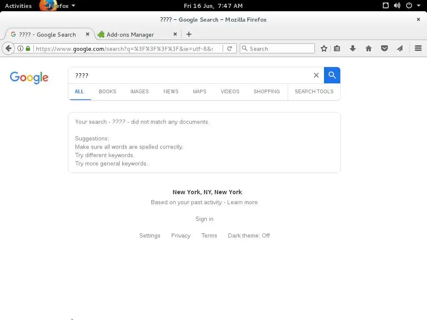Open the clock and calendar at Fri 16 Jun
The height and width of the screenshot is (320, 427).
click(x=213, y=6)
